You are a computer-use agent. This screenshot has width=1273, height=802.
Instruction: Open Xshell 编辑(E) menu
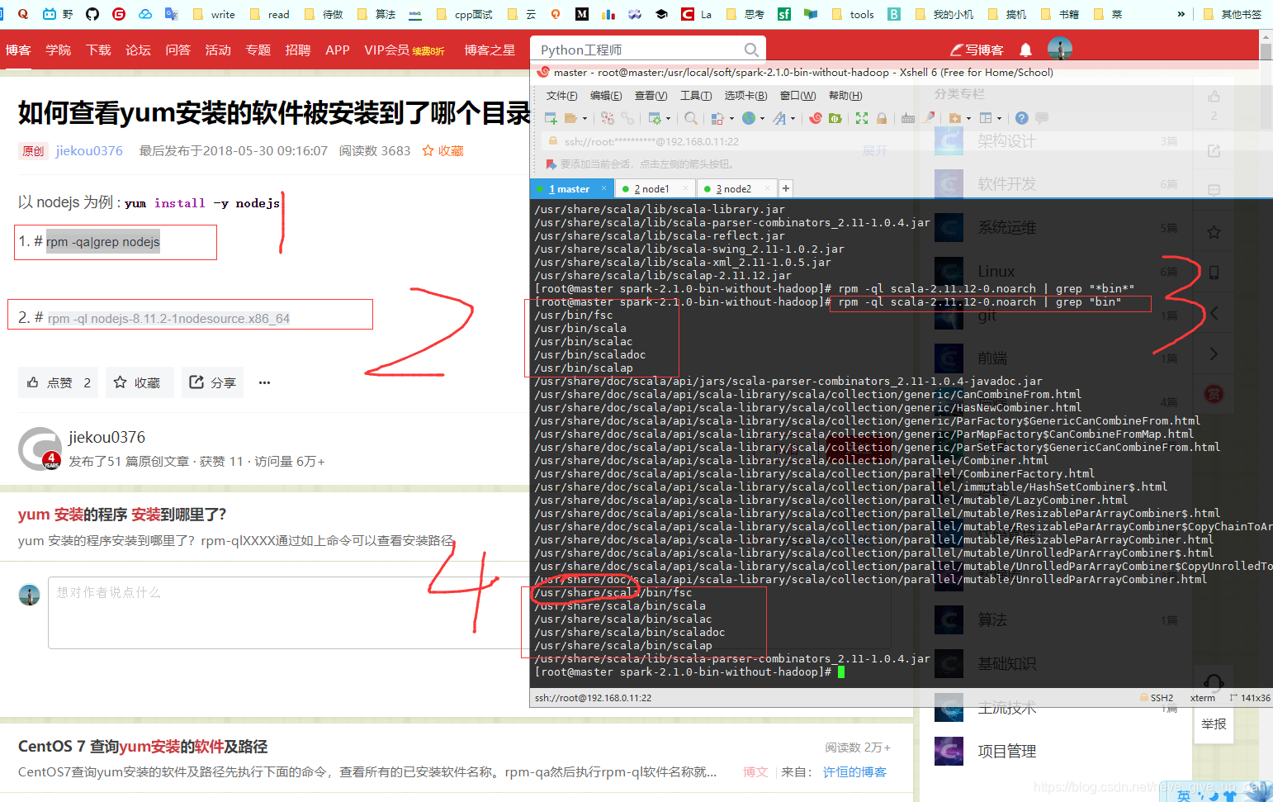606,96
